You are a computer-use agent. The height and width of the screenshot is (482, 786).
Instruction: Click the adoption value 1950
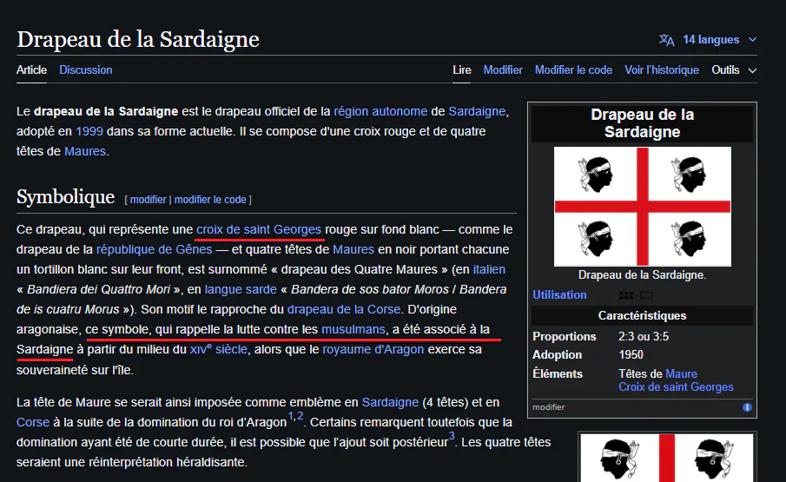(631, 354)
